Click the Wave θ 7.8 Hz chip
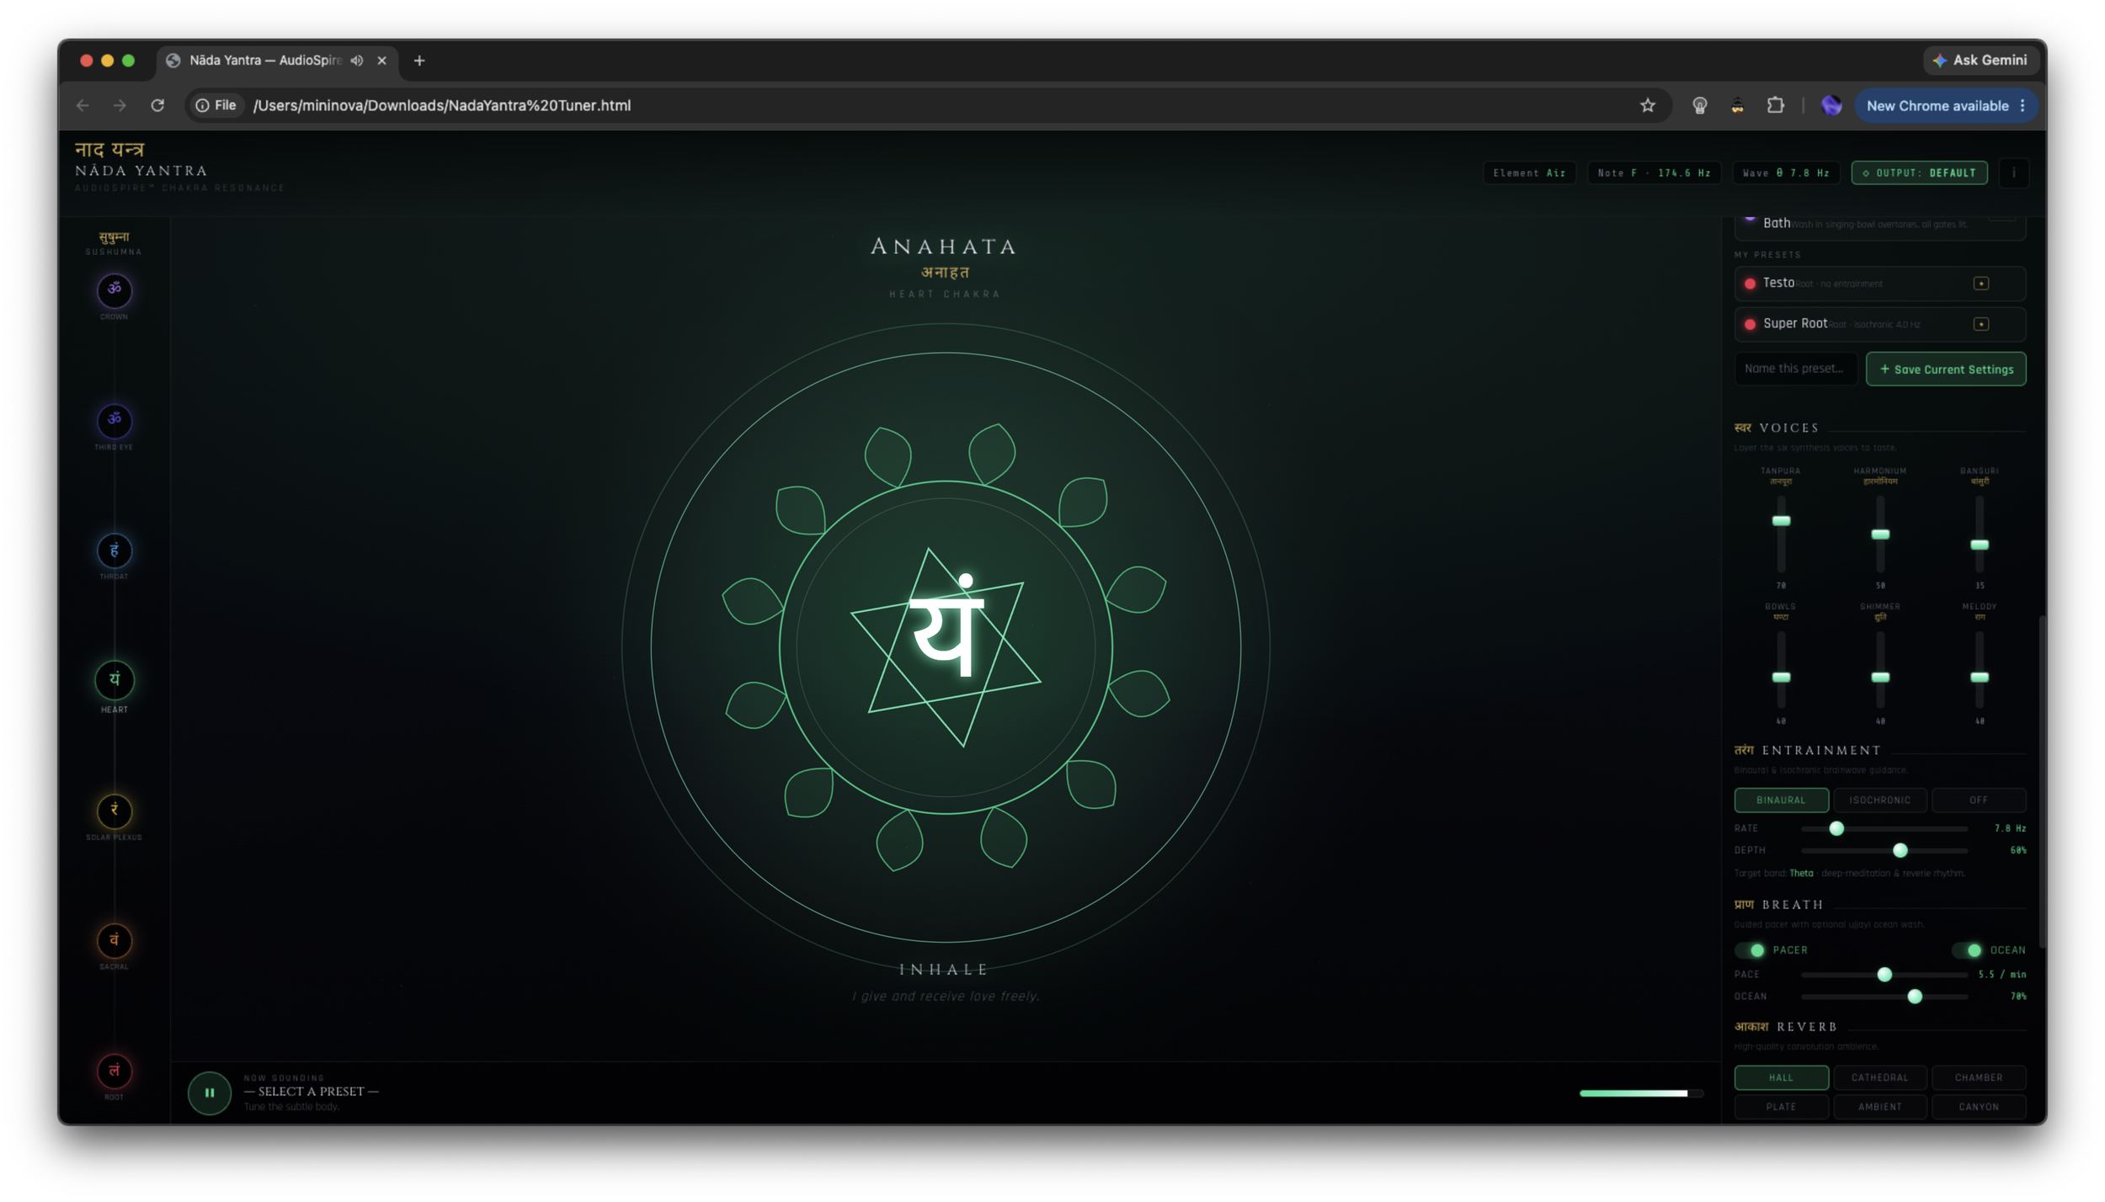The width and height of the screenshot is (2105, 1202). [x=1786, y=173]
